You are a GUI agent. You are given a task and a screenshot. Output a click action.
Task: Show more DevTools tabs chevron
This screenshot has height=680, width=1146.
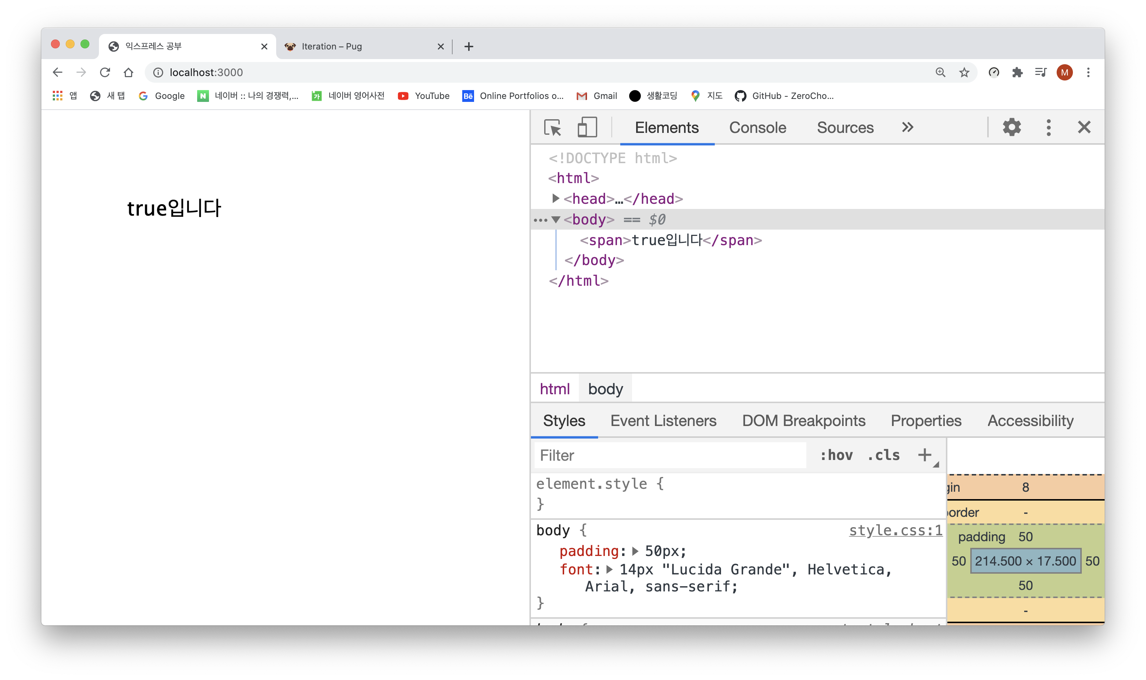907,127
